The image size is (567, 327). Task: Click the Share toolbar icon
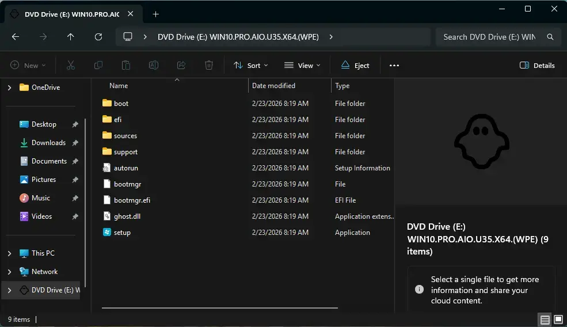tap(181, 65)
